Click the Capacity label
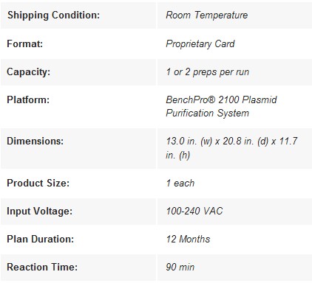This screenshot has height=283, width=312. 28,72
